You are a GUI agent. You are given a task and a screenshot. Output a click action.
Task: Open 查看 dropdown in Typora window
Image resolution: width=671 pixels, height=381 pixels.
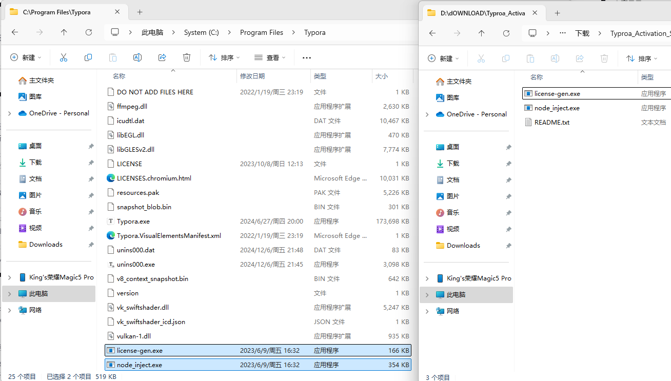pyautogui.click(x=270, y=57)
